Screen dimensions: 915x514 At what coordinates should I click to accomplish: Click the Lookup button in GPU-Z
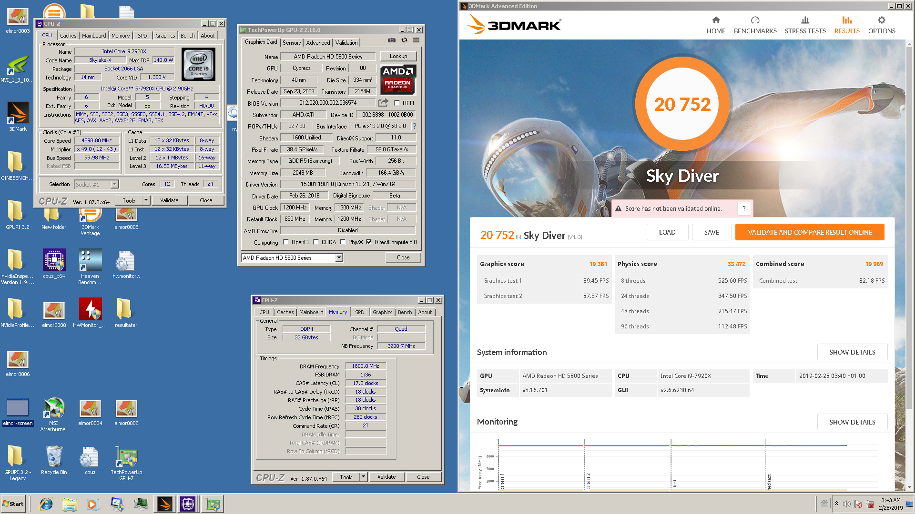click(x=398, y=56)
